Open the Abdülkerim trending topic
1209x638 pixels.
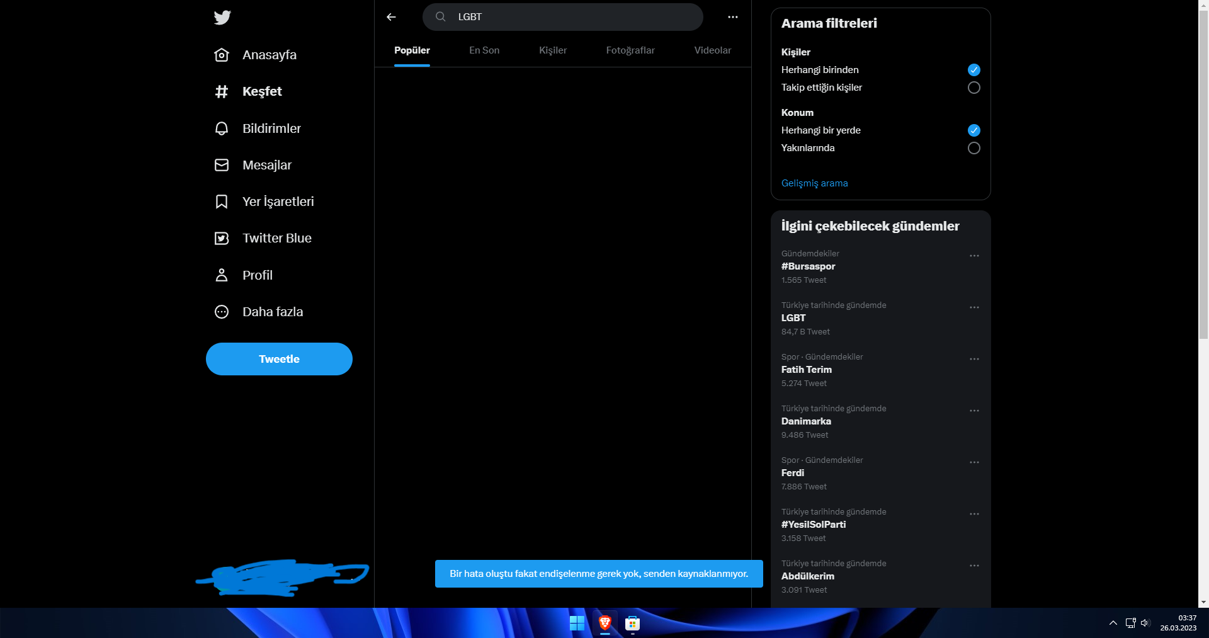tap(881, 576)
